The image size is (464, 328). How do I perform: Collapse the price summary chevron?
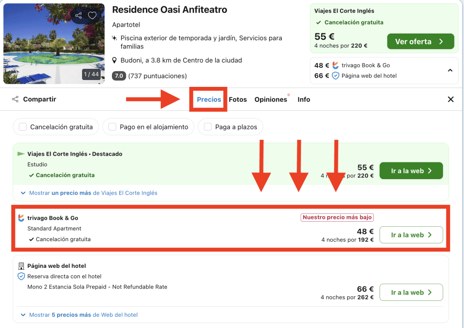point(450,71)
